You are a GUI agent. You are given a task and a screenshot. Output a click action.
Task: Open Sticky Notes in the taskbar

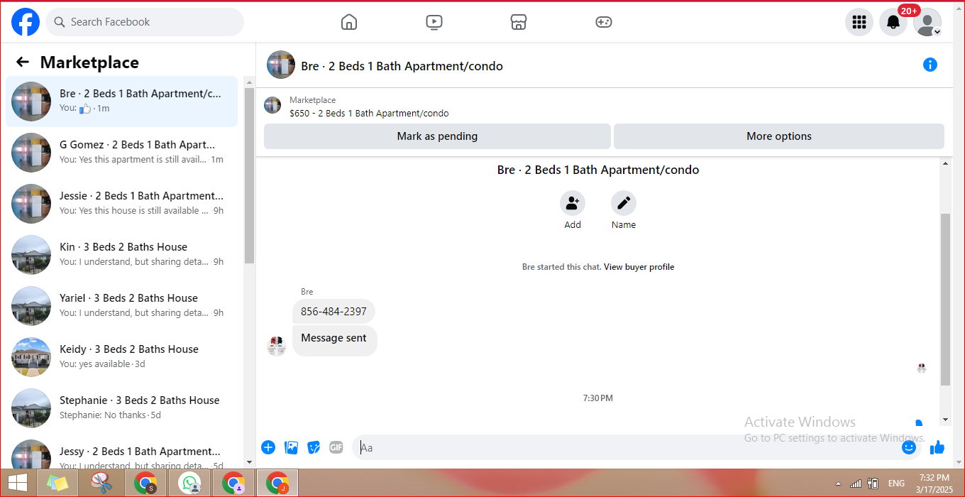[x=57, y=484]
